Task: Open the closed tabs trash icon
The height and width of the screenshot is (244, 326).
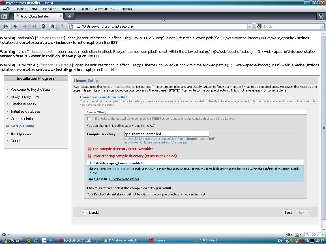Action: (x=321, y=16)
